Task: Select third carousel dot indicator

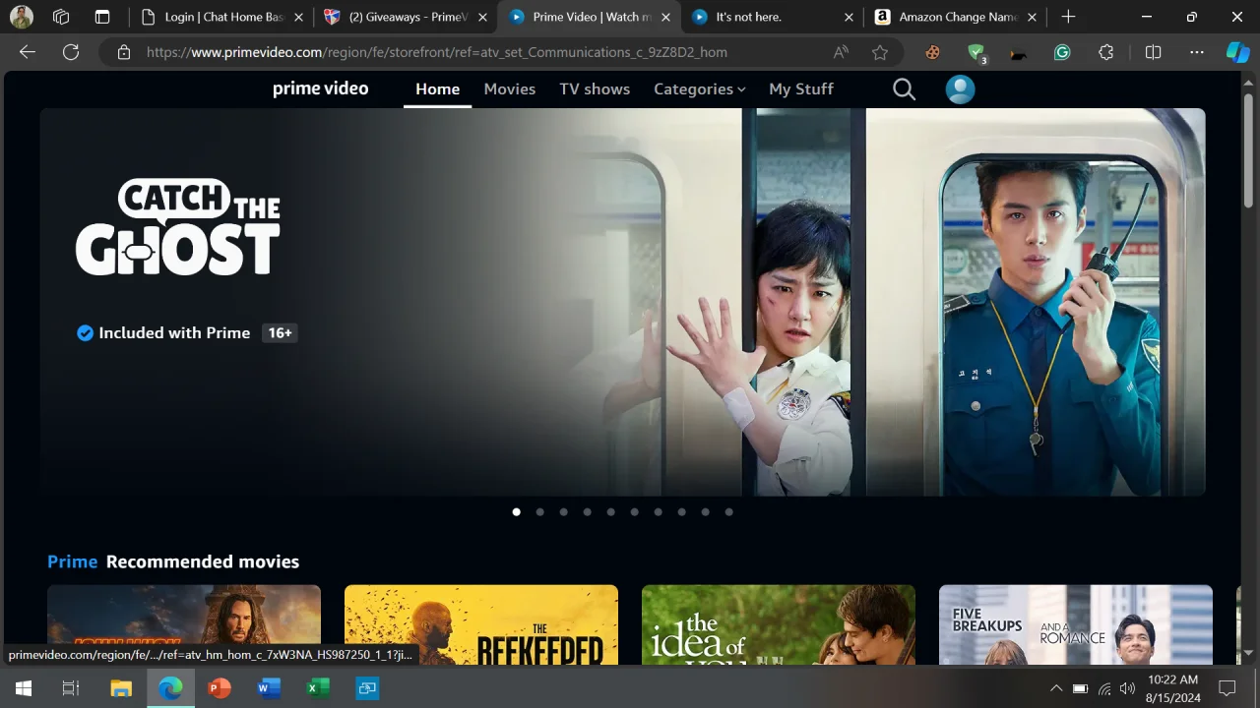Action: tap(563, 511)
